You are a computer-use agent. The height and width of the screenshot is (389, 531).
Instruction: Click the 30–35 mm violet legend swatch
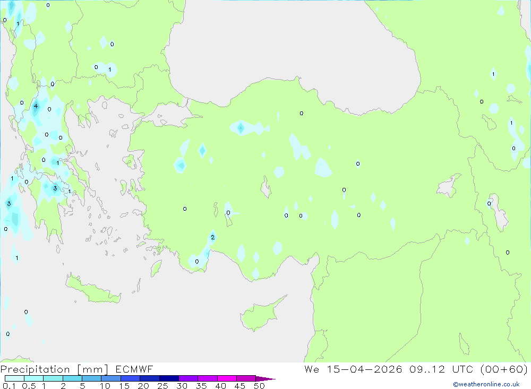point(188,378)
